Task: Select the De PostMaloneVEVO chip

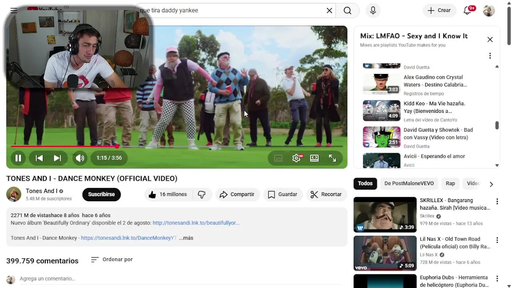Action: [409, 184]
